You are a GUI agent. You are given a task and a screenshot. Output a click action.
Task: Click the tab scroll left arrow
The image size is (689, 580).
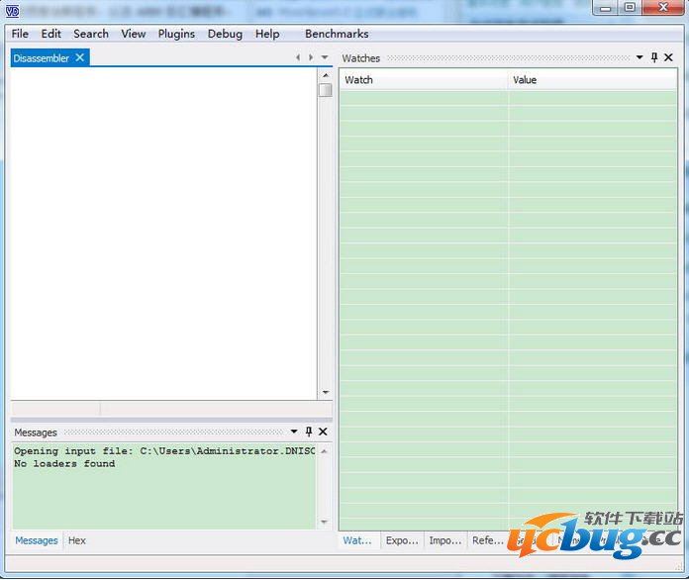click(298, 57)
